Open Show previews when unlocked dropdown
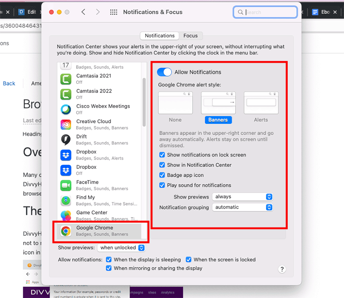The height and width of the screenshot is (298, 344). (121, 248)
